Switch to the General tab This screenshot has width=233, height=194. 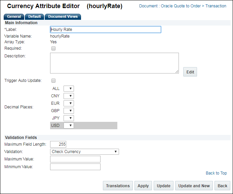pos(14,16)
